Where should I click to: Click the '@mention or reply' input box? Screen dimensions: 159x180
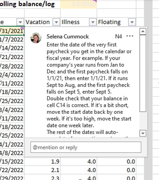coord(86,147)
